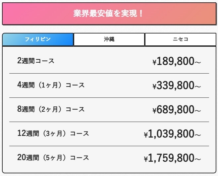This screenshot has width=218, height=176.
Task: Click the tilde after 1,759,800
Action: (x=197, y=159)
